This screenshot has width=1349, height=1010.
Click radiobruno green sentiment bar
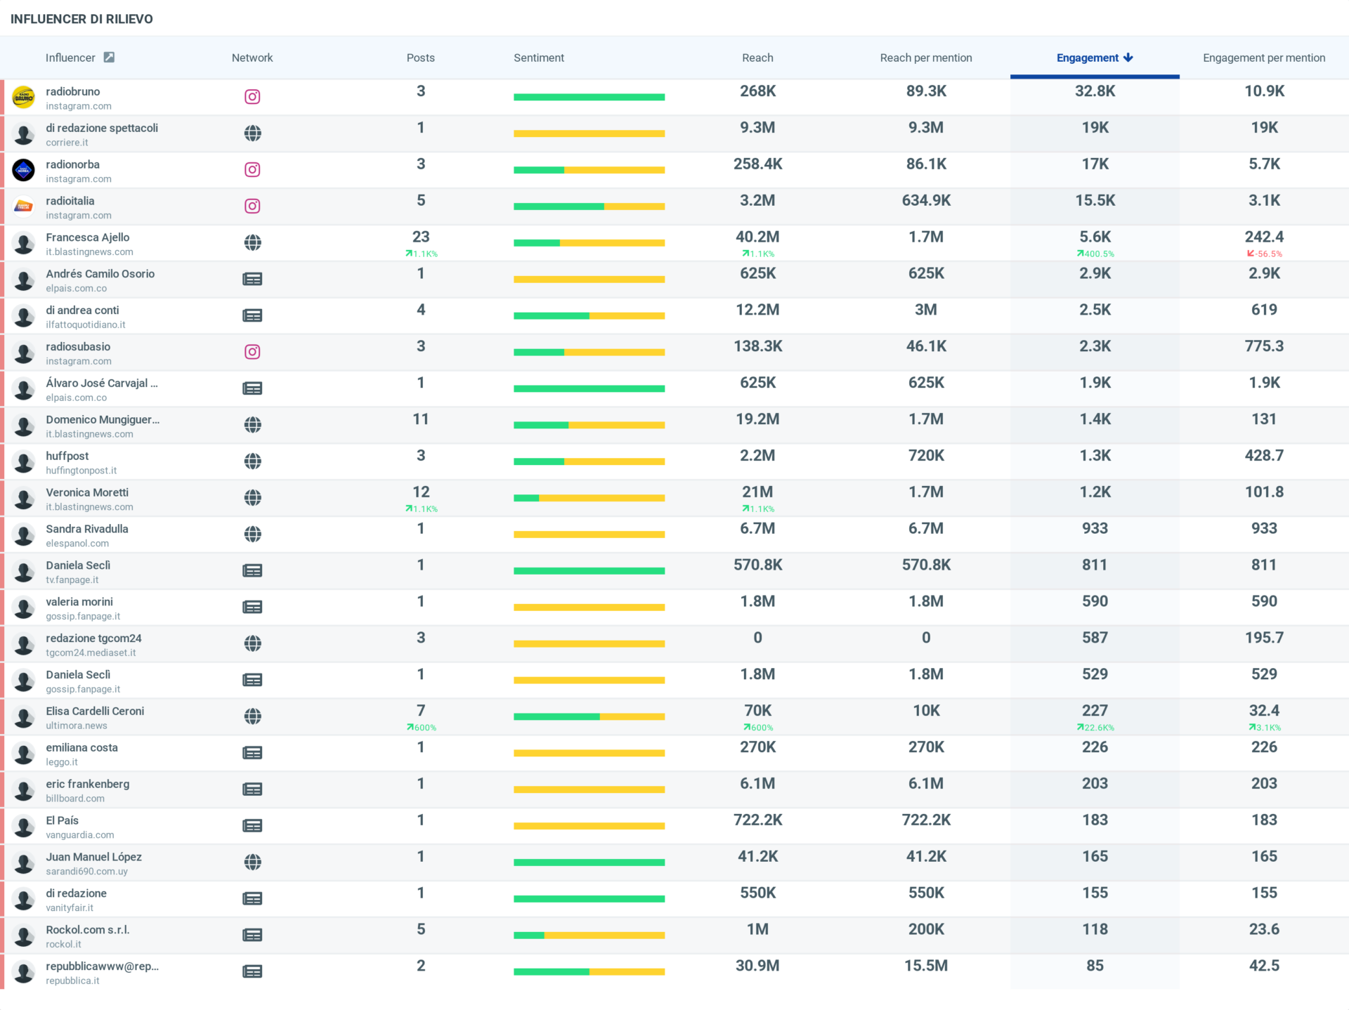coord(589,97)
